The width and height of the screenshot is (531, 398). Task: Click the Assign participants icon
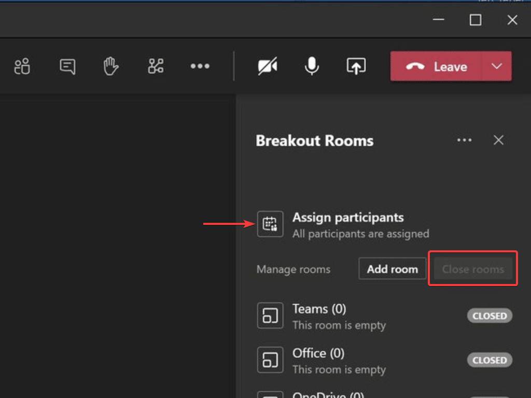coord(270,224)
